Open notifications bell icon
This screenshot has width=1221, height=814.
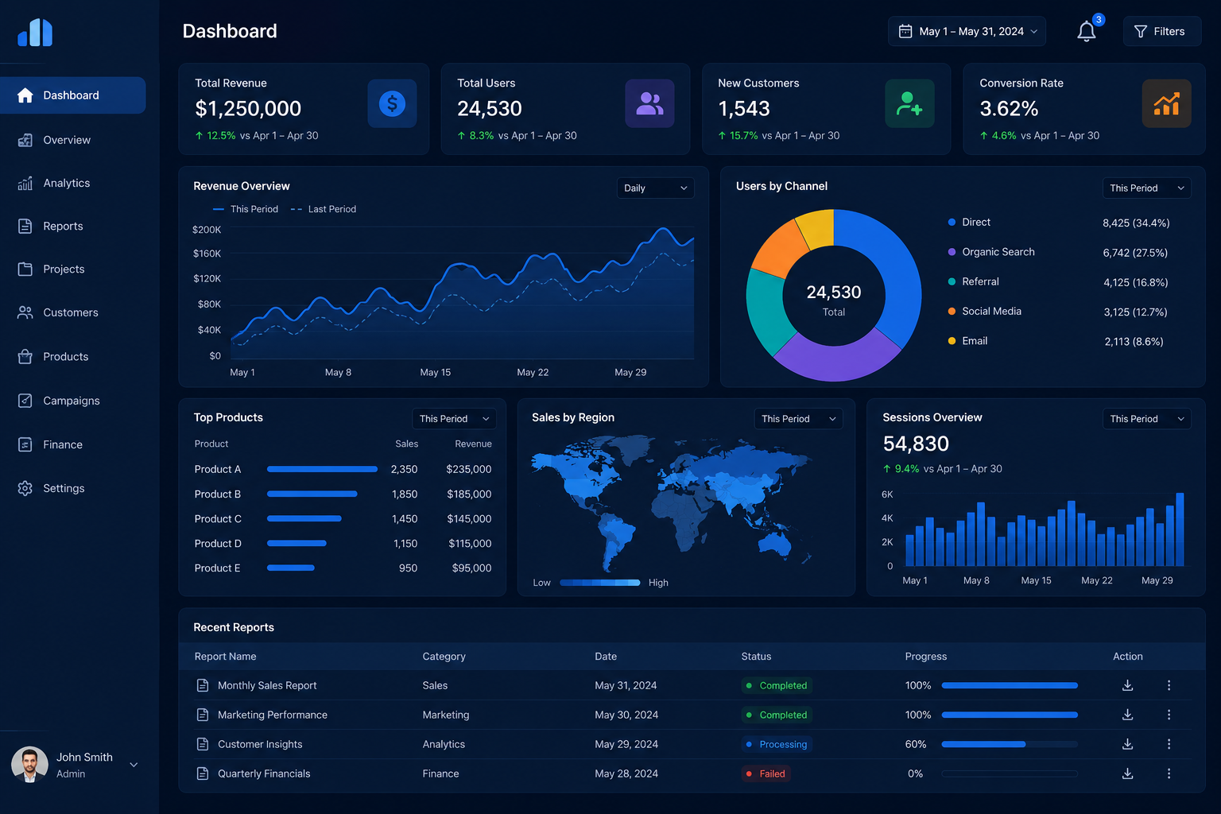(x=1086, y=31)
